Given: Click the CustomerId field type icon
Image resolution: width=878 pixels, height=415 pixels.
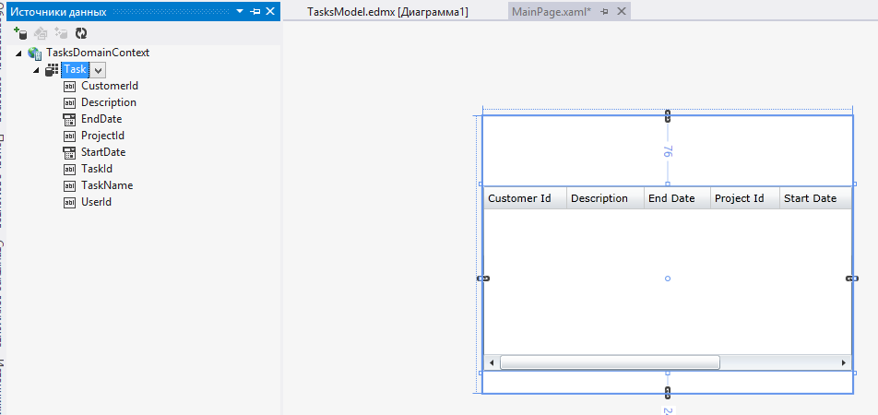Looking at the screenshot, I should point(69,87).
